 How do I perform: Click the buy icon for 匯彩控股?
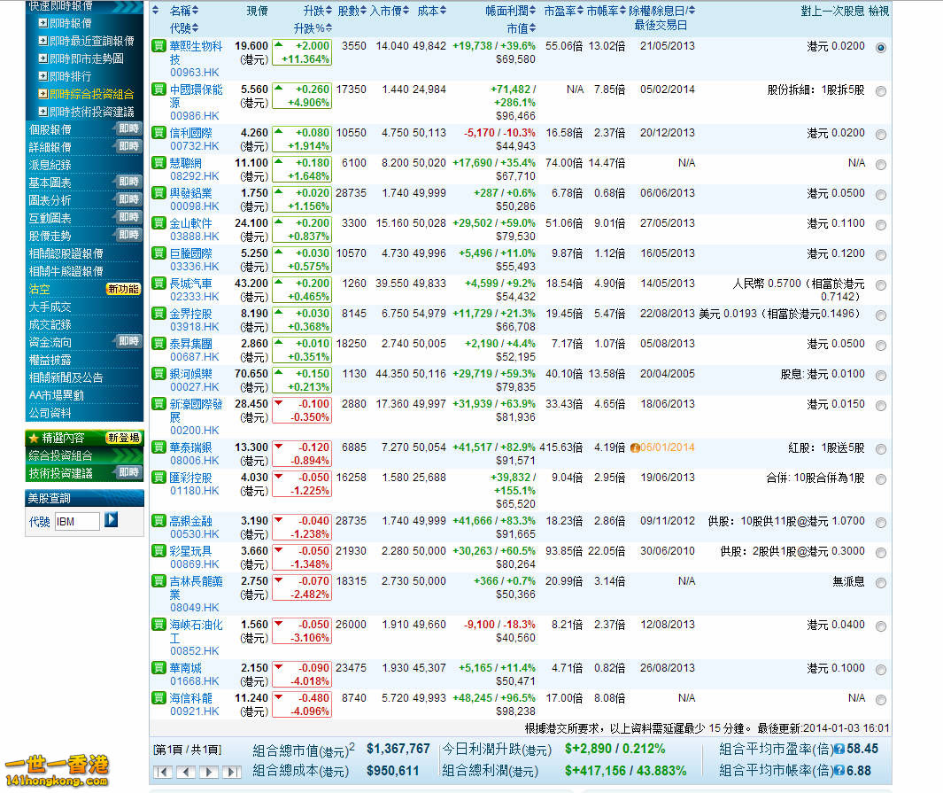click(x=158, y=477)
